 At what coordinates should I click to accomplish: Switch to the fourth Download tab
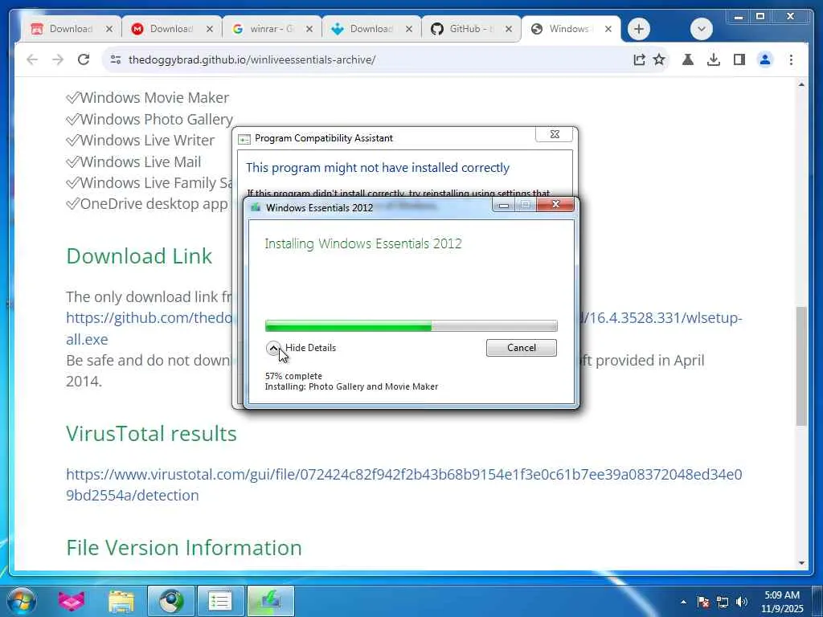371,29
